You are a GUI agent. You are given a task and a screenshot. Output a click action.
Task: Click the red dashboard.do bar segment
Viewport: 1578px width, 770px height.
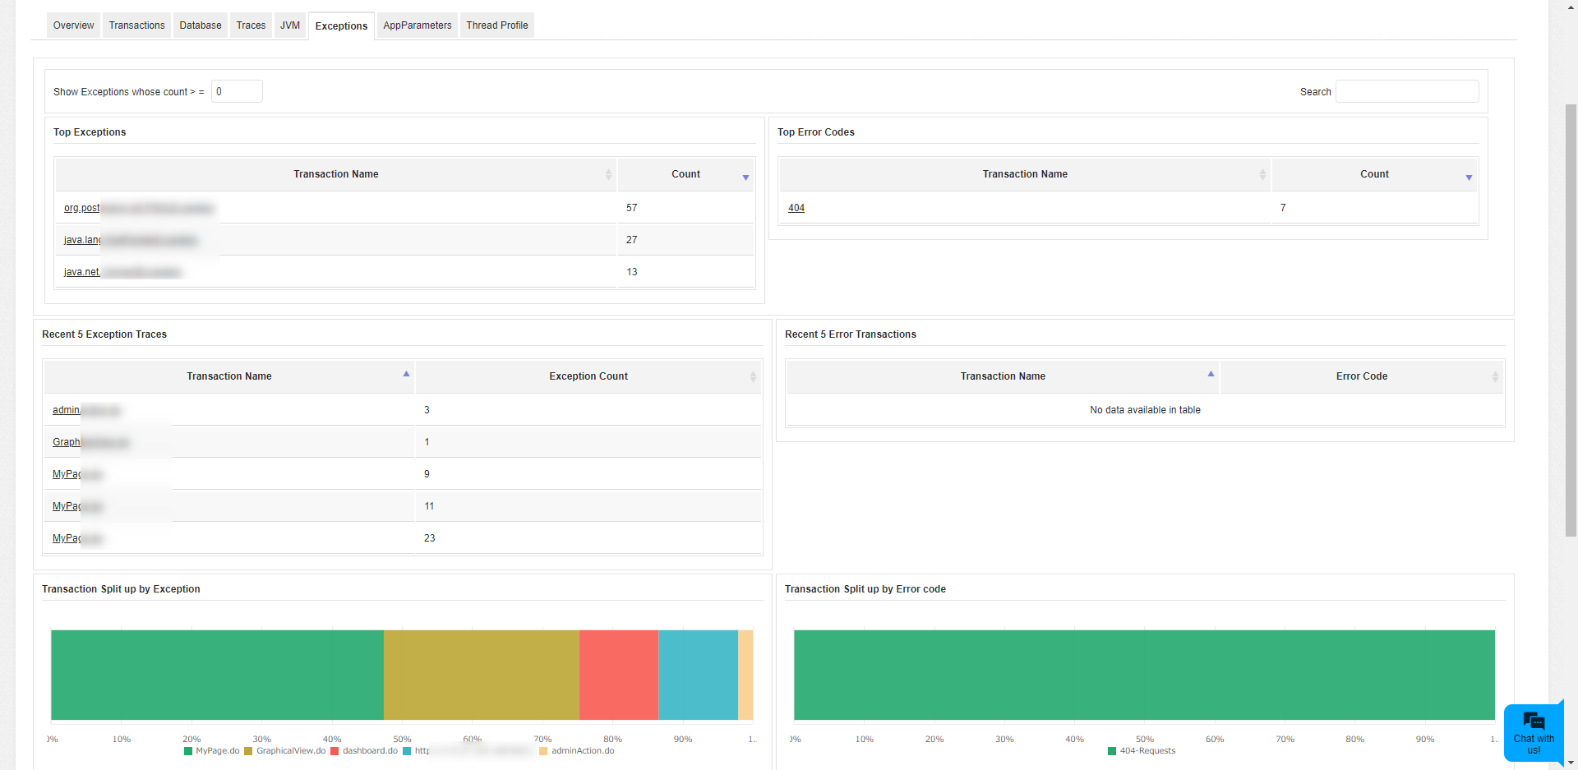pyautogui.click(x=618, y=675)
